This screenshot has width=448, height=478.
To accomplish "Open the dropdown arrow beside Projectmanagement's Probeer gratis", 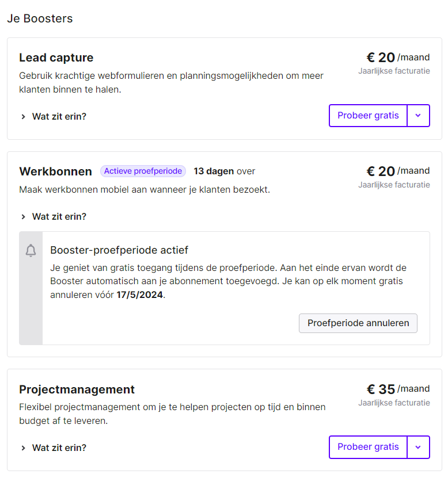I will (x=419, y=447).
